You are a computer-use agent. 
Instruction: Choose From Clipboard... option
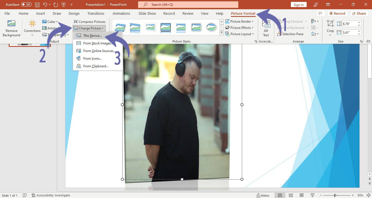coord(97,66)
